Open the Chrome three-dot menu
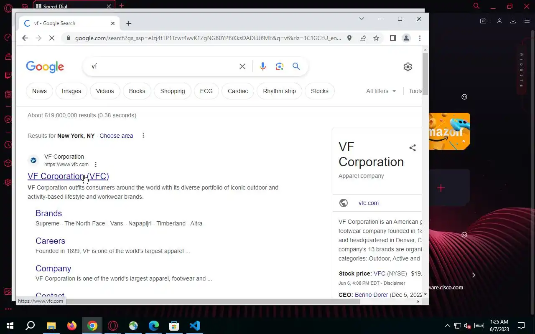The height and width of the screenshot is (334, 535). (x=420, y=38)
